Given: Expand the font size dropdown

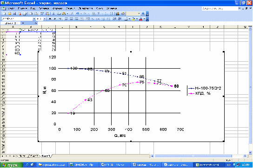Looking at the screenshot, I should [x=45, y=19].
